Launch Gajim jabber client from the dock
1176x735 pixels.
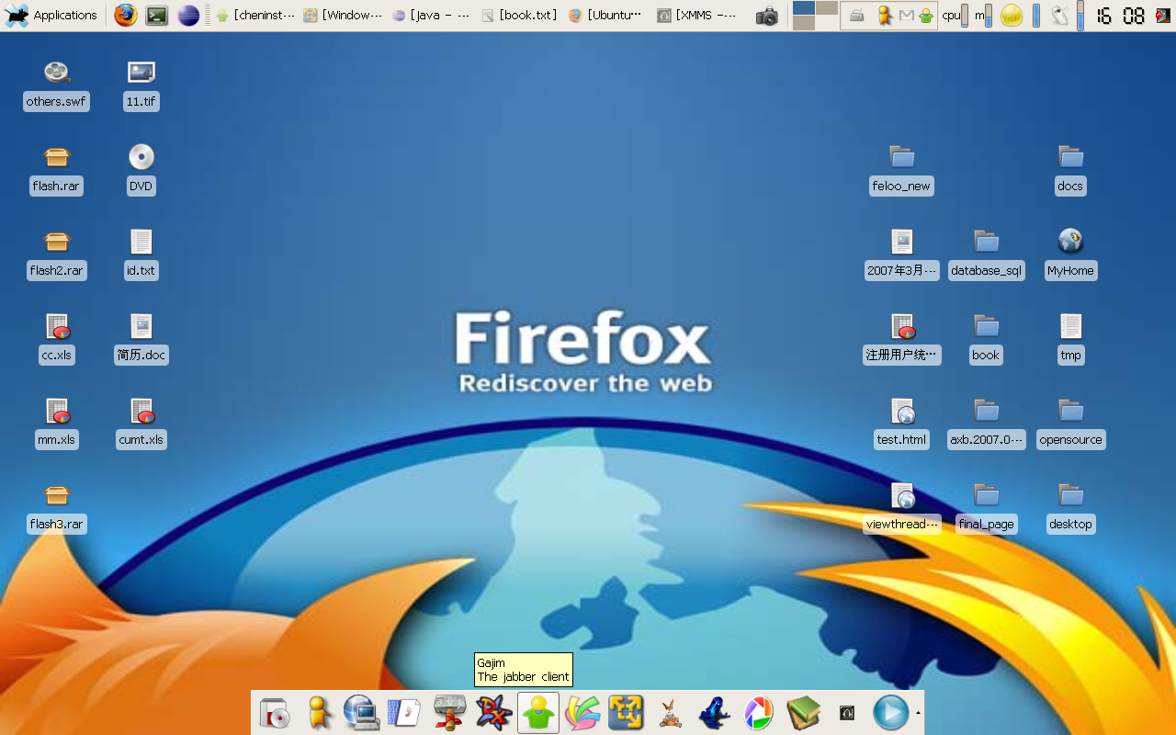click(x=538, y=713)
